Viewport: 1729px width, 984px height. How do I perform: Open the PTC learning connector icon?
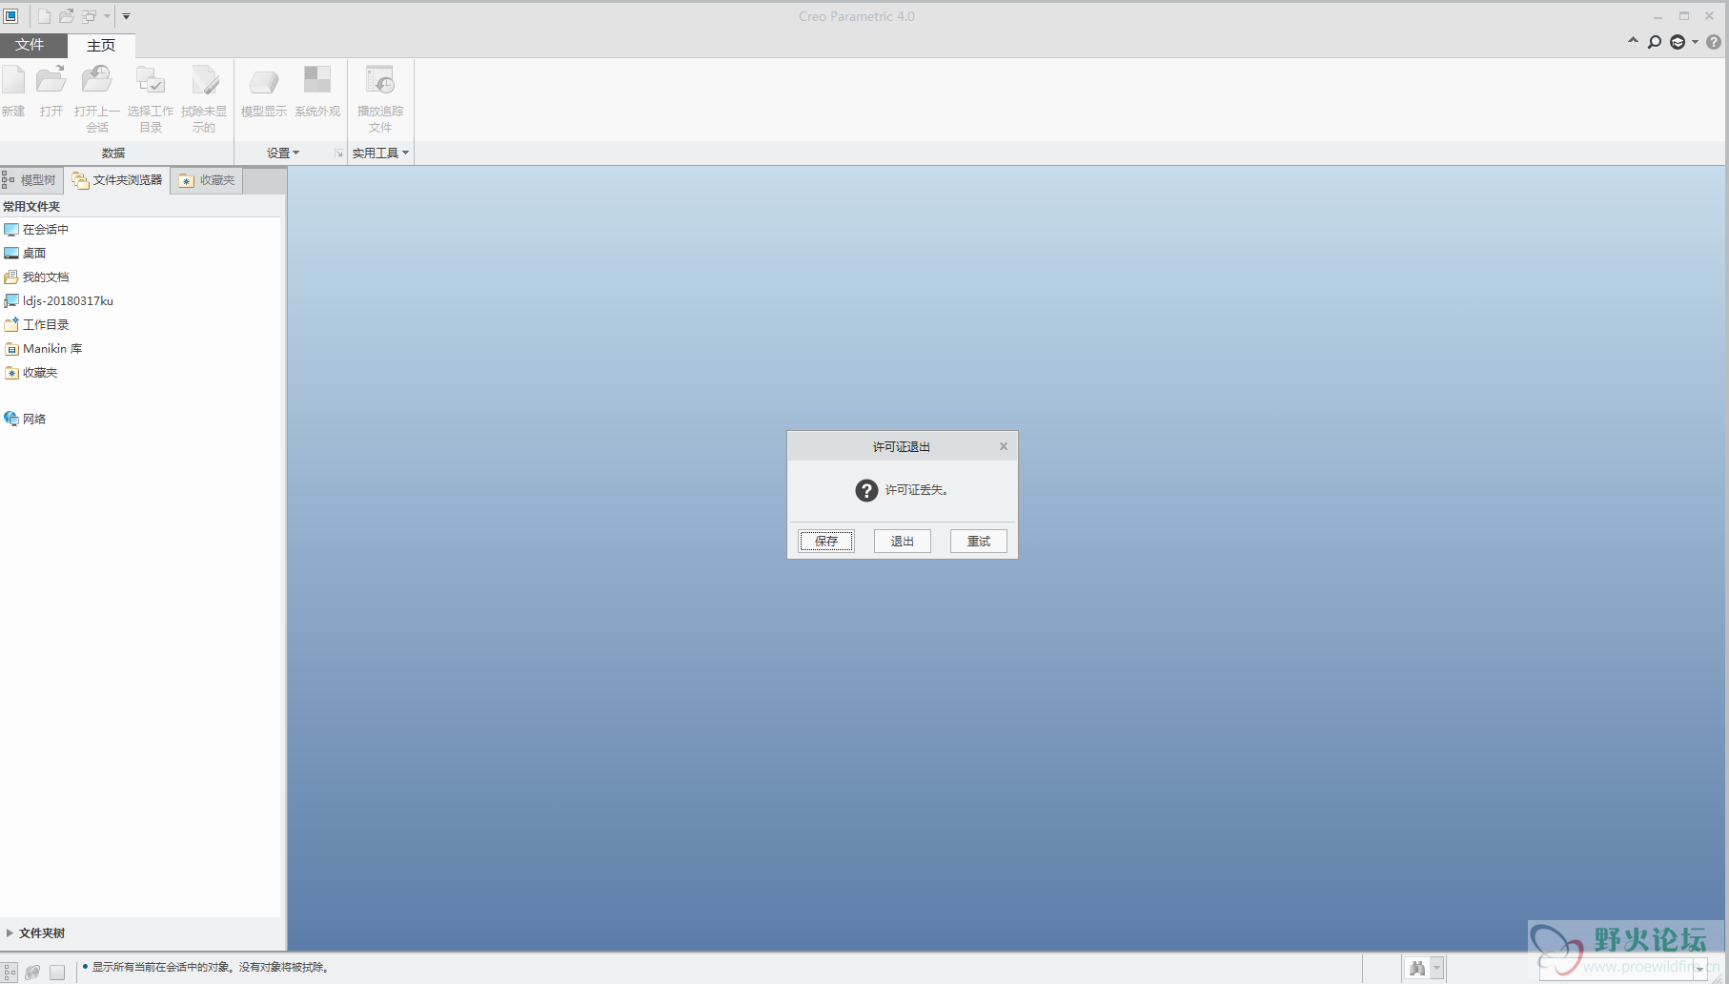[x=1678, y=42]
